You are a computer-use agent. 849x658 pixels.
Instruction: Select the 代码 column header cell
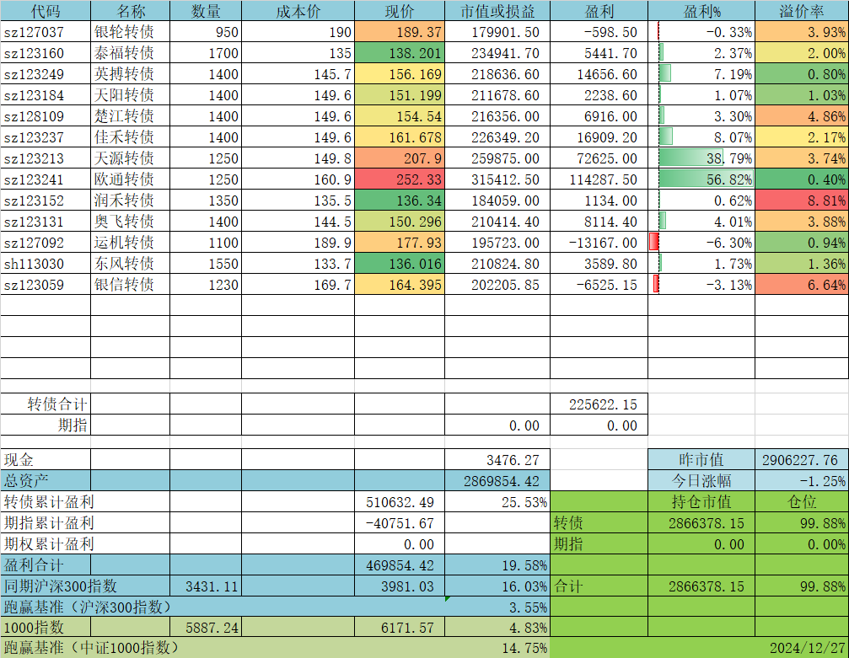46,11
